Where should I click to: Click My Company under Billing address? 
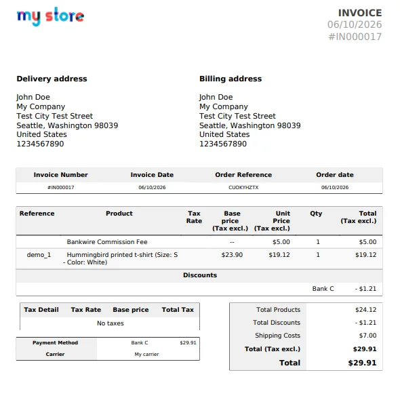224,106
